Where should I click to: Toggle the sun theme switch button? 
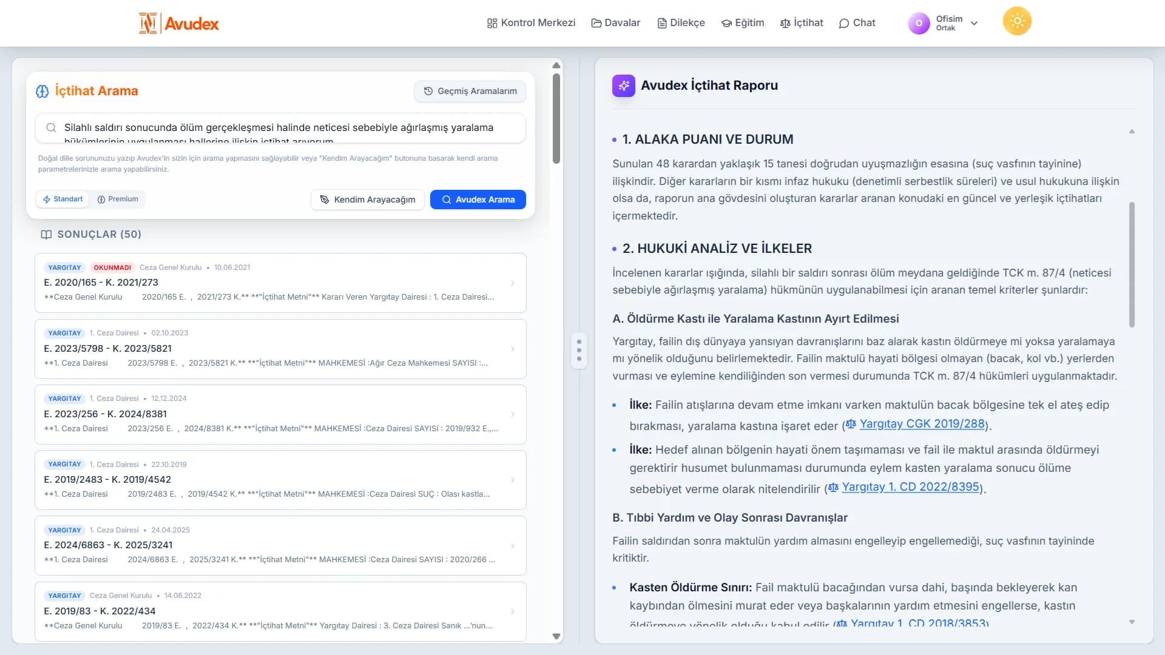click(1017, 21)
